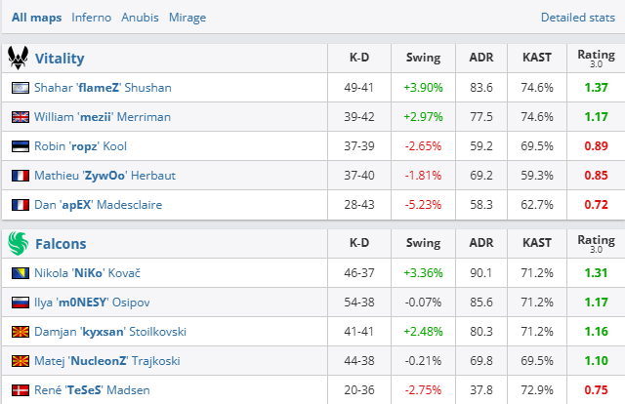
Task: Select the All maps tab
Action: tap(34, 18)
